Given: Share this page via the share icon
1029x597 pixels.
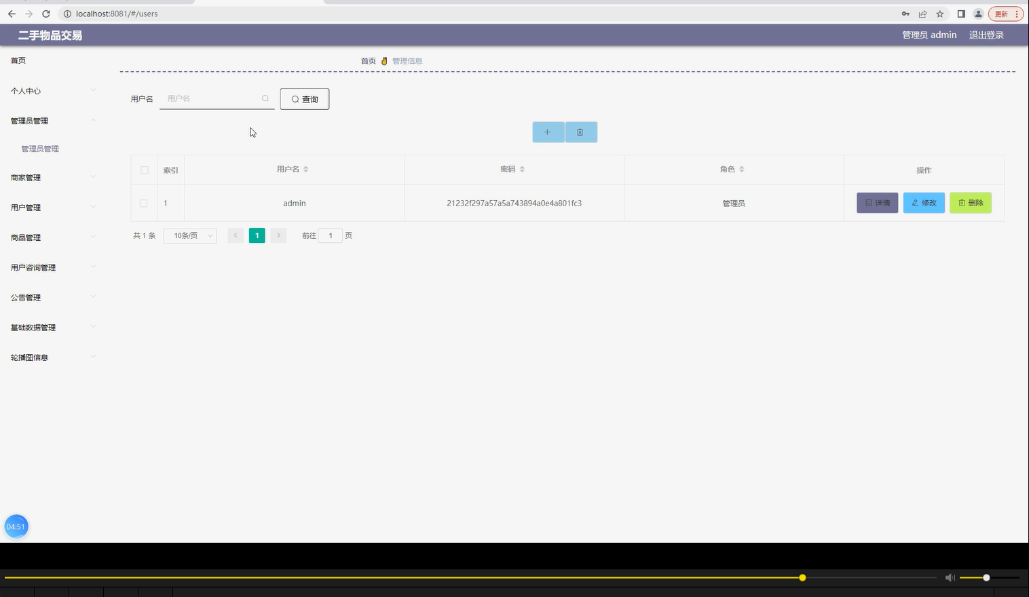Looking at the screenshot, I should pyautogui.click(x=922, y=14).
